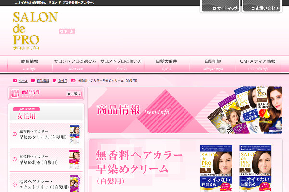This screenshot has height=192, width=289.
Task: Click the 女性用 breadcrumb link
Action: [63, 81]
